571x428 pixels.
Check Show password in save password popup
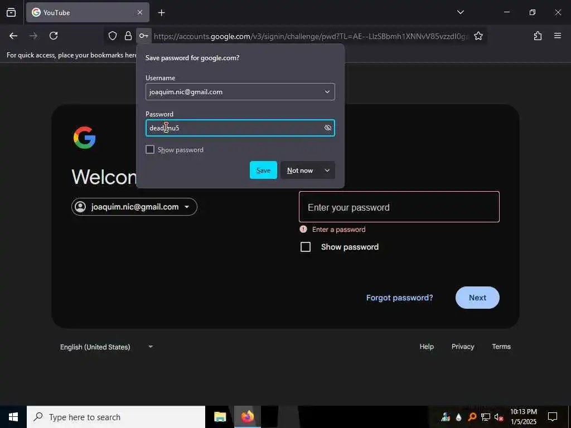[x=149, y=149]
